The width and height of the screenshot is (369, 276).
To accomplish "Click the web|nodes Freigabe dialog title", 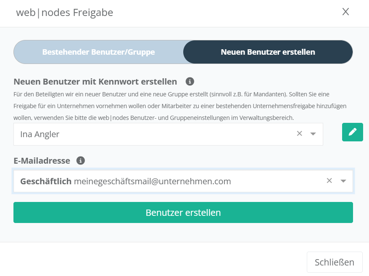I will click(64, 13).
